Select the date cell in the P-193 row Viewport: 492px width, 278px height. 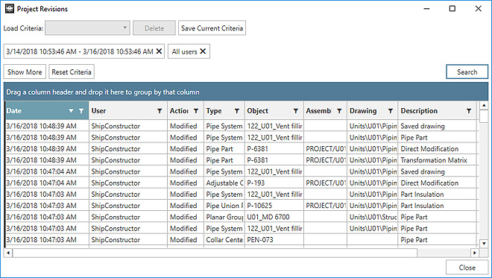pyautogui.click(x=47, y=183)
